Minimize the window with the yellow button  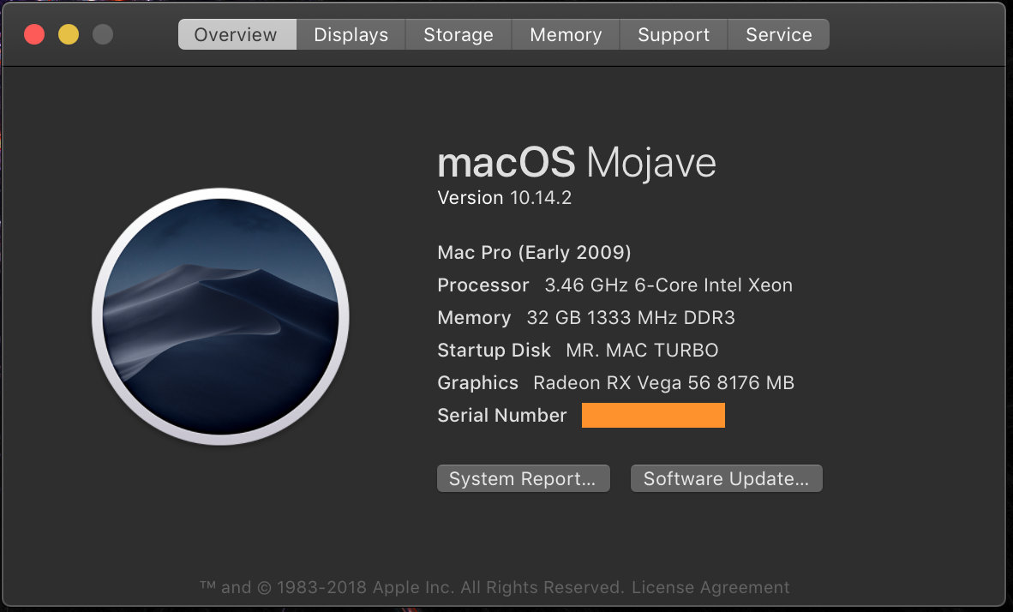pyautogui.click(x=69, y=34)
